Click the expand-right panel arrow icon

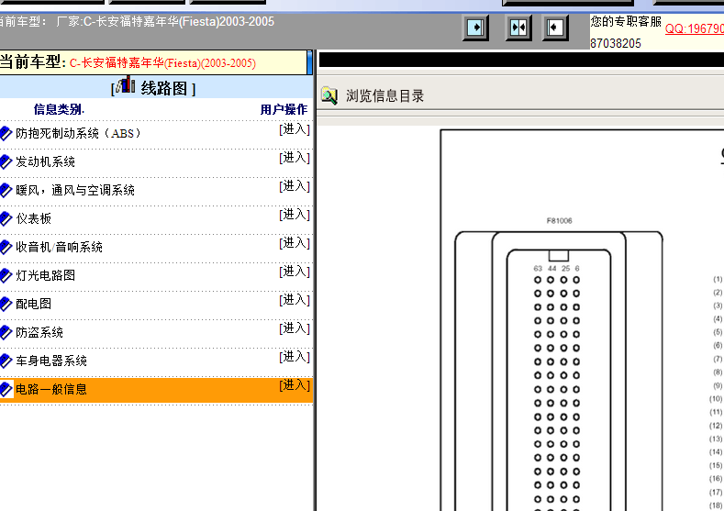(x=475, y=28)
